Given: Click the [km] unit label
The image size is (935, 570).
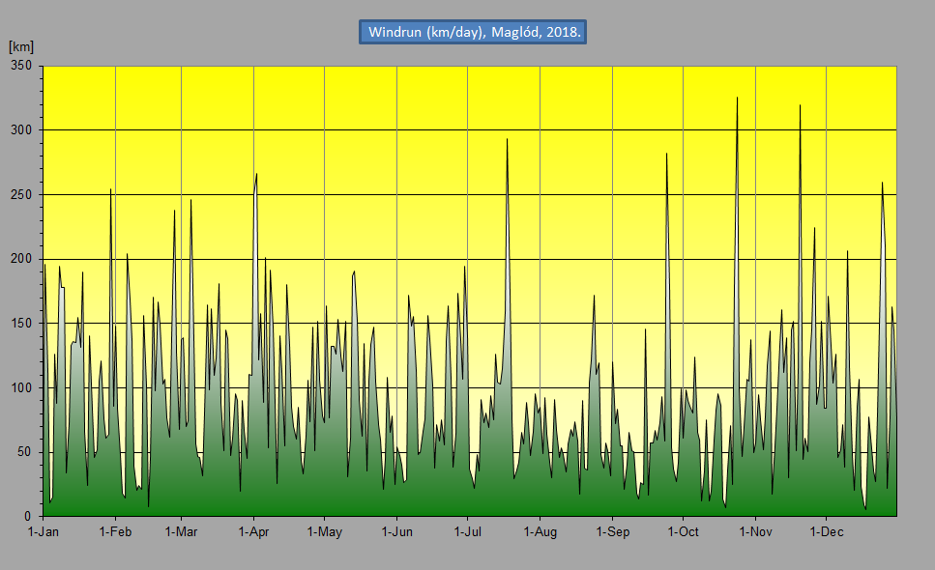Looking at the screenshot, I should [x=21, y=46].
